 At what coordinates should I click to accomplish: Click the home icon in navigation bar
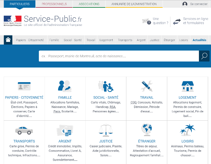click(x=8, y=40)
